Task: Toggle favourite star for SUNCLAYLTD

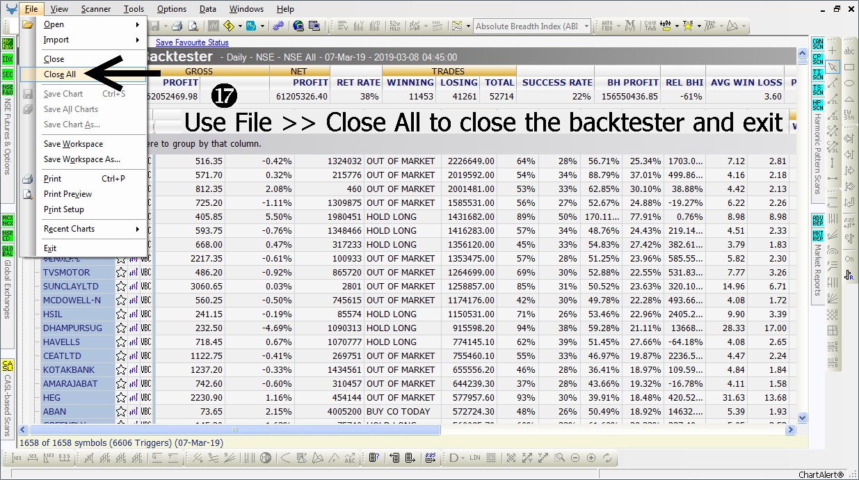Action: click(x=121, y=287)
